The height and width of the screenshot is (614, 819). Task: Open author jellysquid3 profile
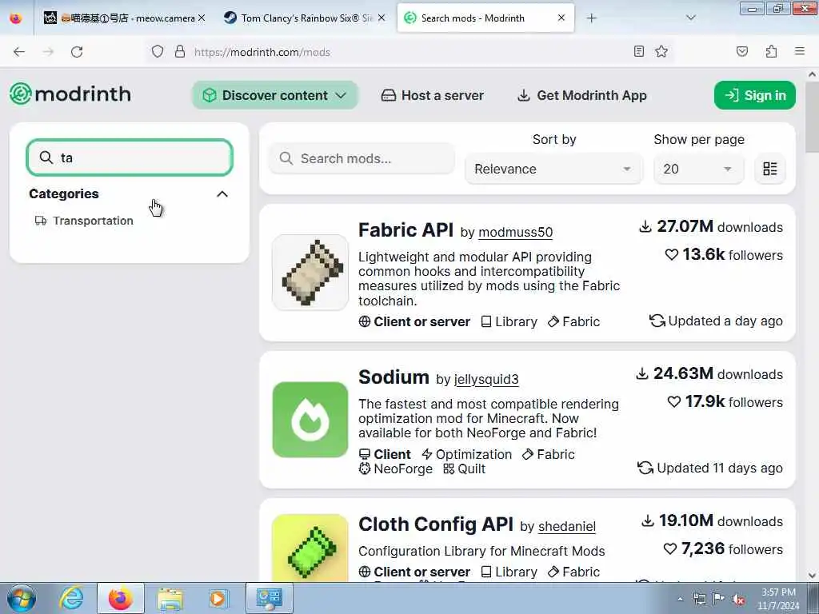click(486, 379)
